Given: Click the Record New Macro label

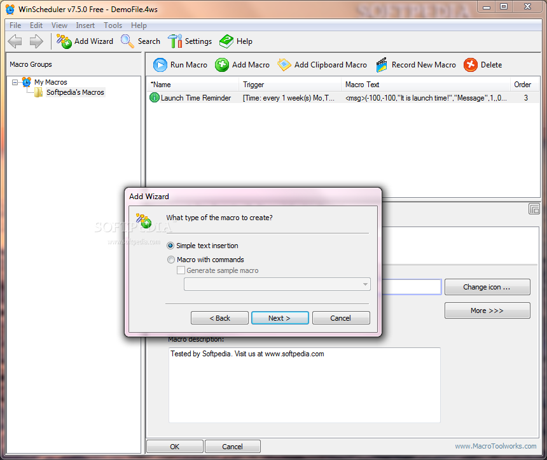Looking at the screenshot, I should (424, 65).
